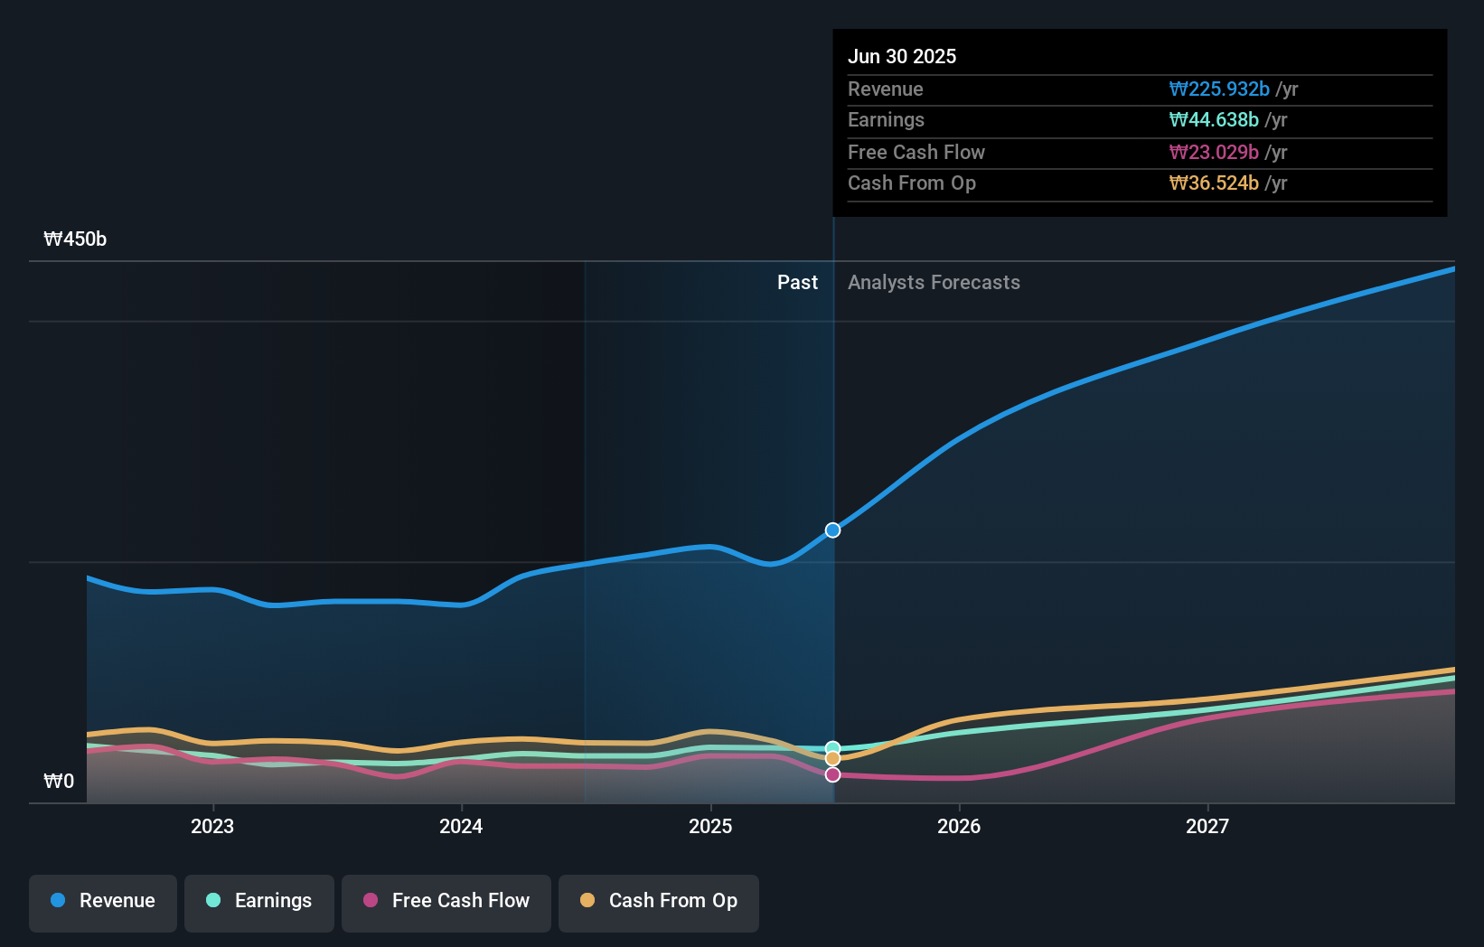Toggle the Earnings series visibility
Viewport: 1484px width, 947px height.
258,901
